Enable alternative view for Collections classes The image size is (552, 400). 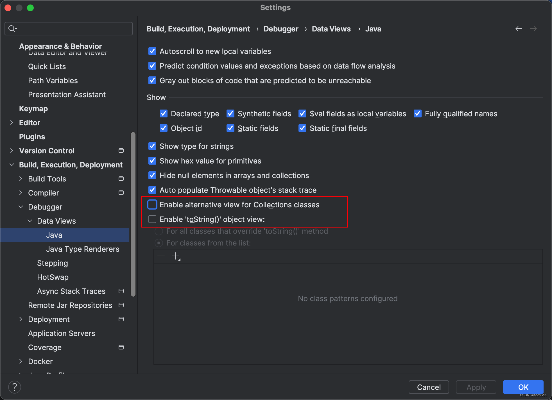[152, 204]
